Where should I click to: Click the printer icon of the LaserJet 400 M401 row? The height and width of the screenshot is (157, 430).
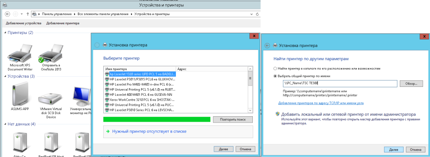107,94
